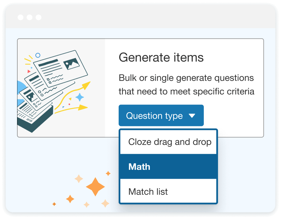This screenshot has width=281, height=219.
Task: Click the pale peach sparkle at top left
Action: (x=79, y=178)
